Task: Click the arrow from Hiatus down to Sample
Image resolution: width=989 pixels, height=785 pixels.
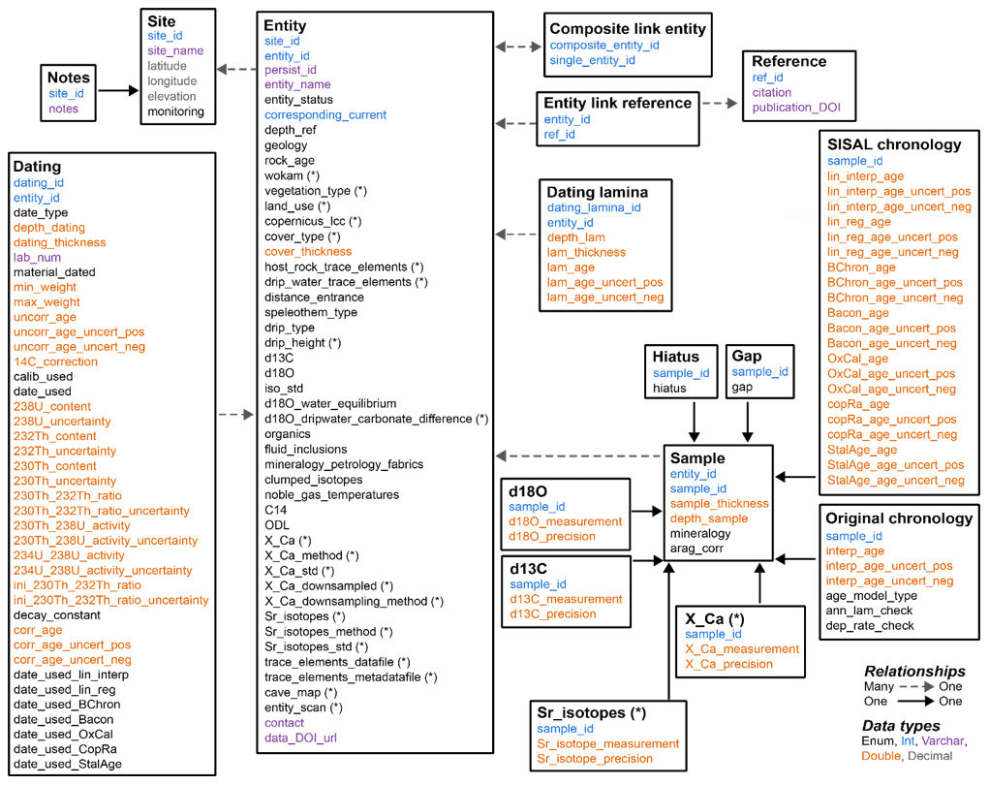Action: pos(693,419)
